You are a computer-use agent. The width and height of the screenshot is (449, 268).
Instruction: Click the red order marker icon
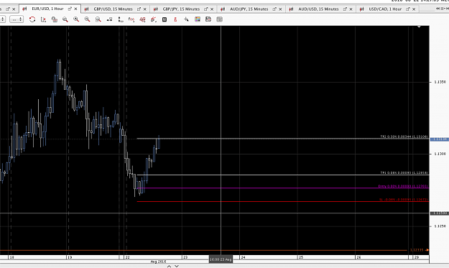[x=175, y=19]
